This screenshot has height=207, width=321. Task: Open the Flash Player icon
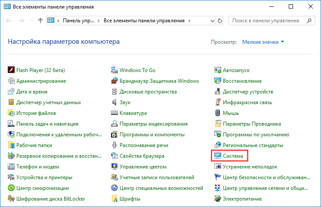(x=11, y=70)
